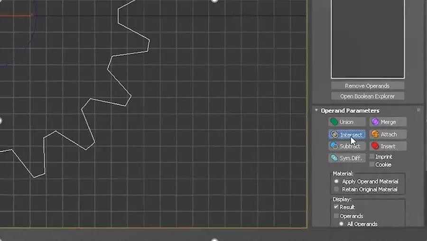Pick the Attach operation

[388, 134]
